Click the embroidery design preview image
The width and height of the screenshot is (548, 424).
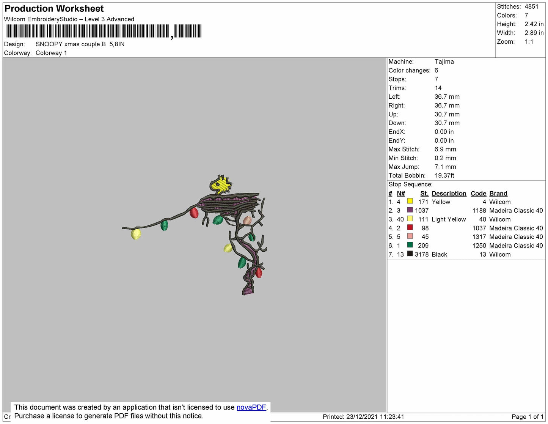click(x=195, y=235)
